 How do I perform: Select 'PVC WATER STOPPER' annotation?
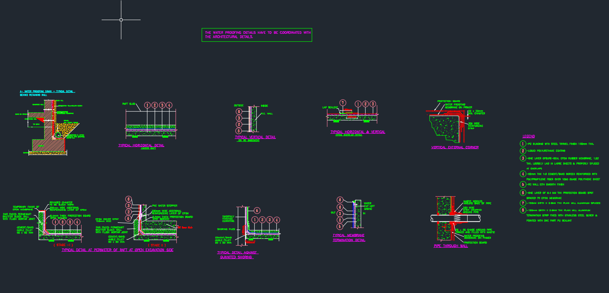(x=165, y=206)
